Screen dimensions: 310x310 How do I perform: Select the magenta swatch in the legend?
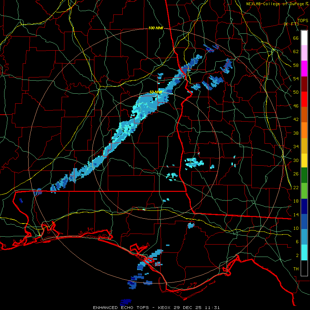pyautogui.click(x=304, y=69)
